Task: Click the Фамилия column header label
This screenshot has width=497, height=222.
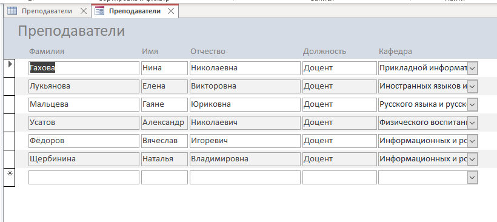Action: [46, 52]
